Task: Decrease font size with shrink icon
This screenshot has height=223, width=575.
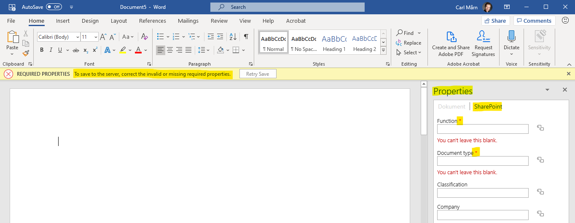Action: pos(113,37)
